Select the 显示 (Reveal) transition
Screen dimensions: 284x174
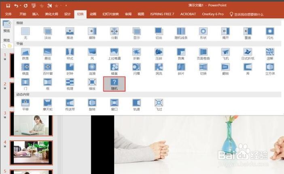point(137,34)
